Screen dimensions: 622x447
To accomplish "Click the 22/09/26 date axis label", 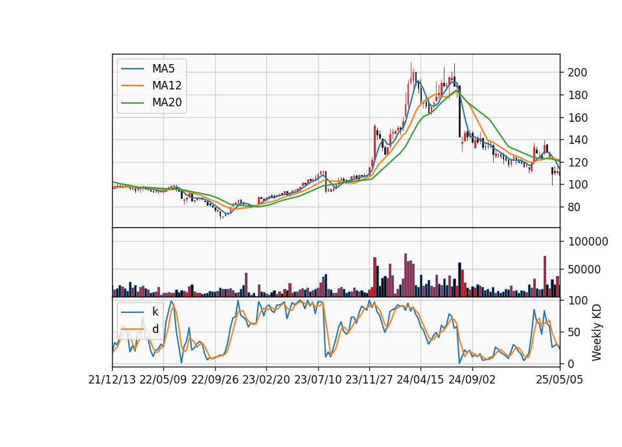I will click(215, 380).
